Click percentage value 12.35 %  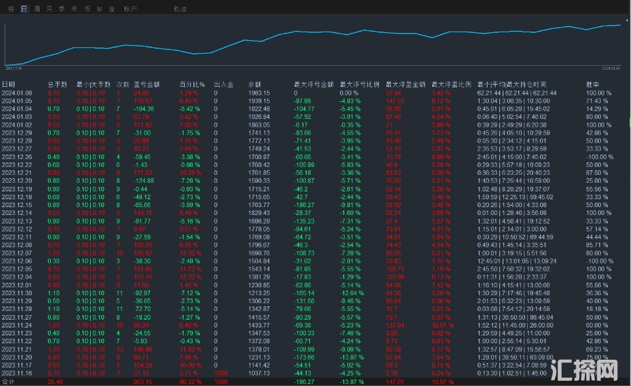pyautogui.click(x=190, y=253)
